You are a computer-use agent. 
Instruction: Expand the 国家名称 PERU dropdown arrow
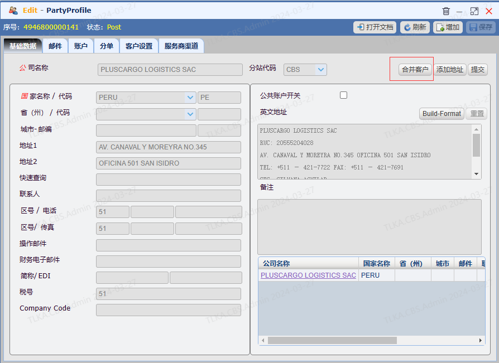(190, 98)
